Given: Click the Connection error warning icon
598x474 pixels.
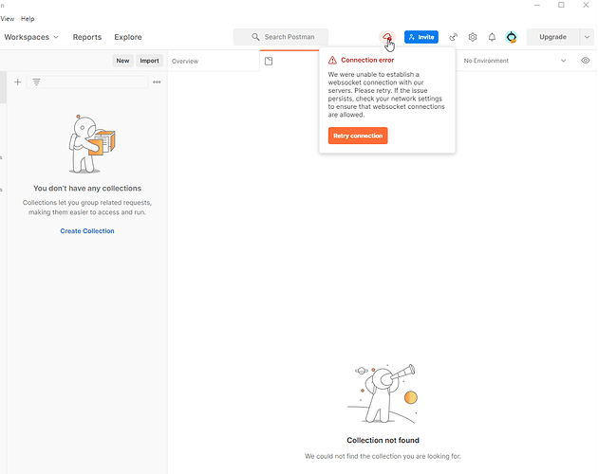Looking at the screenshot, I should point(332,61).
